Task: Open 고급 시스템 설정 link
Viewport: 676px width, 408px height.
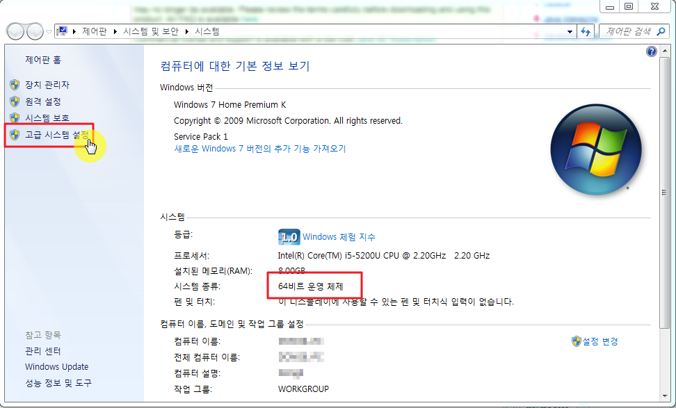Action: [57, 135]
